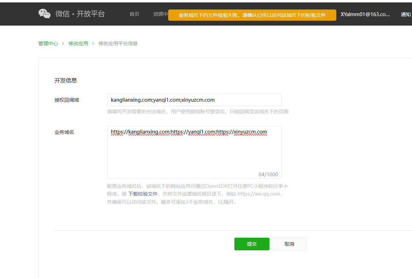Go to 修改应用 breadcrumb

point(78,43)
